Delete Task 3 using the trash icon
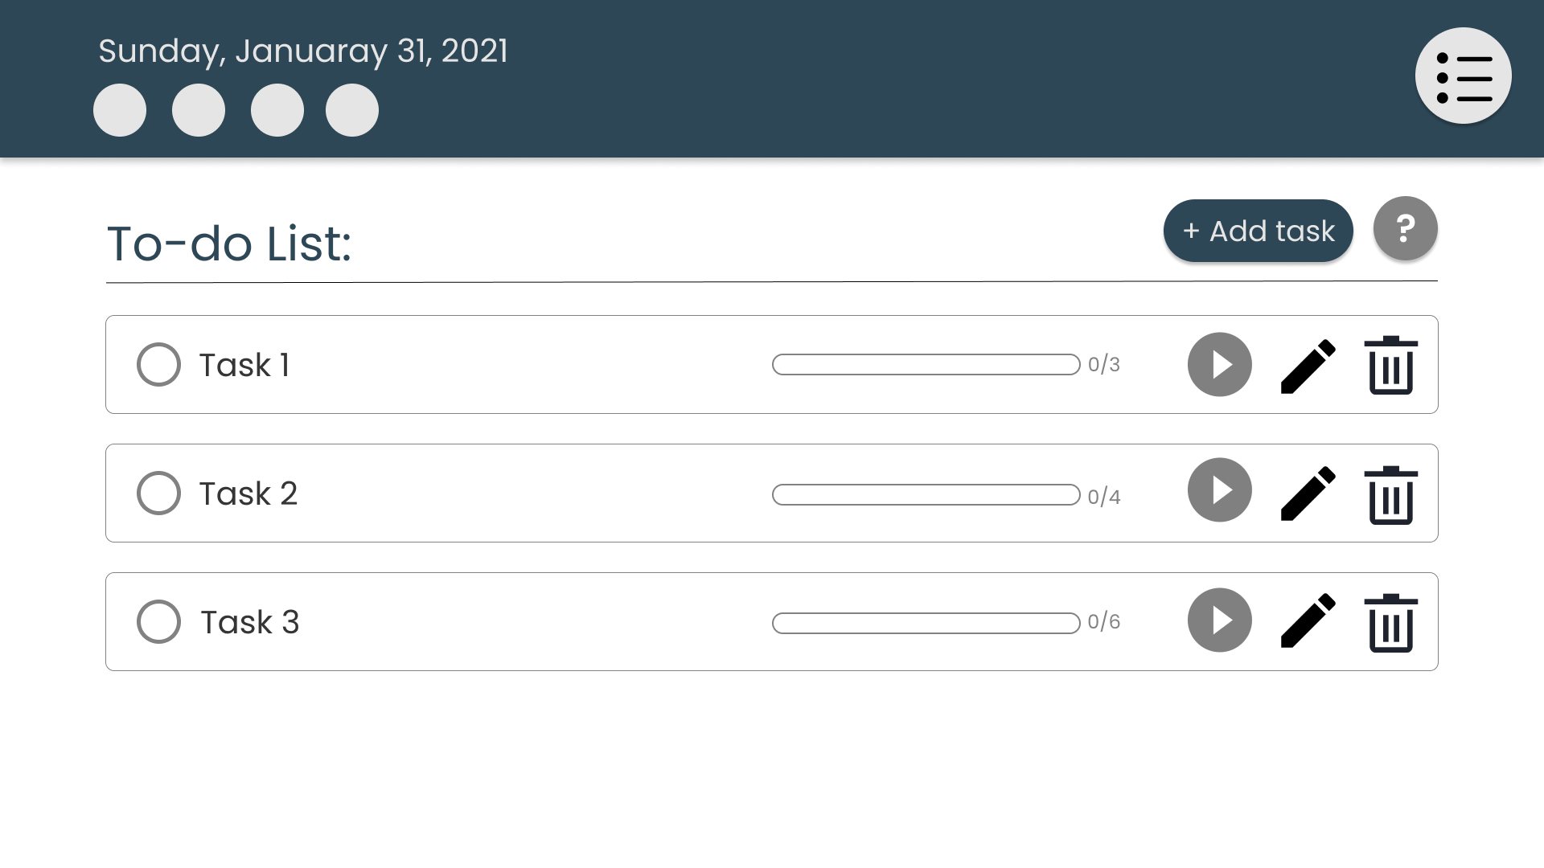 click(x=1390, y=622)
